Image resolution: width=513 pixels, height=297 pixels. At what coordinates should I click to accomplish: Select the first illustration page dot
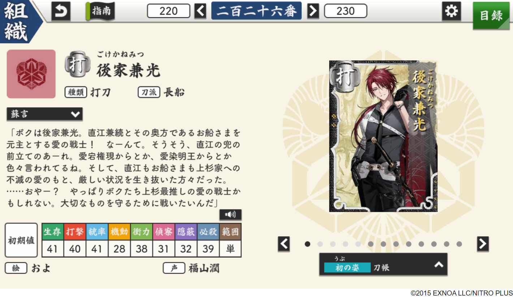(307, 244)
